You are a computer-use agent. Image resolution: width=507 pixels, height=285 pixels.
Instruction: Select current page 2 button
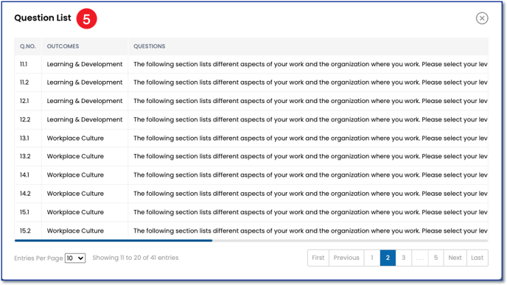(388, 258)
